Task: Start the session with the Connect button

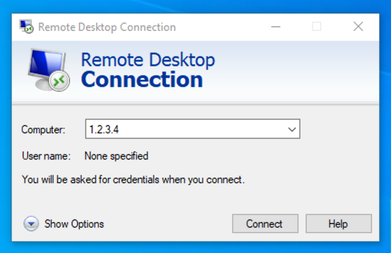Action: coord(265,224)
